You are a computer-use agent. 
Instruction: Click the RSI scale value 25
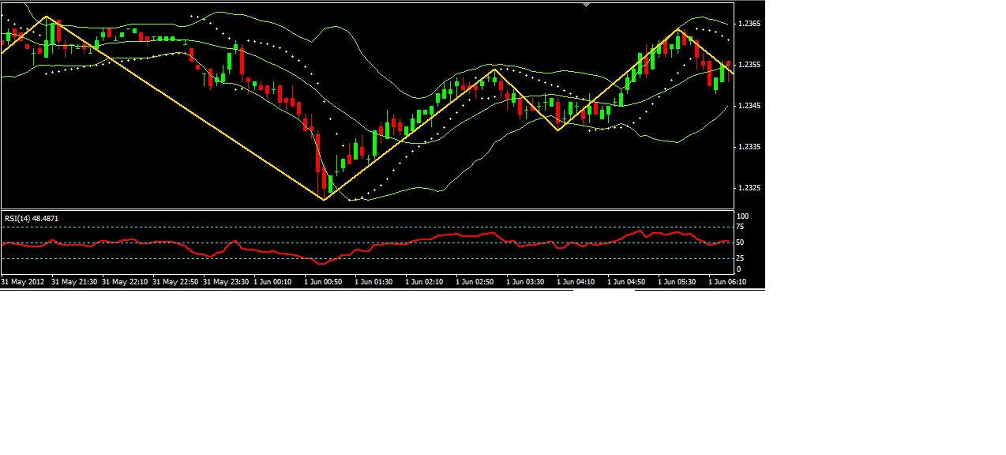(x=741, y=258)
